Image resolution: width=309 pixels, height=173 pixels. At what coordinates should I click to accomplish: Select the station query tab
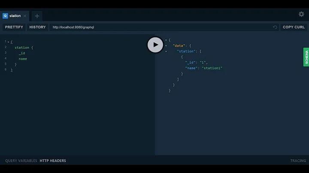coord(15,16)
